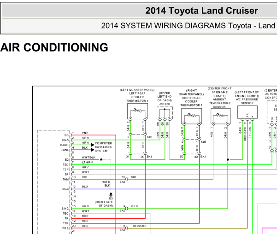277x234 pixels.
Task: Select the ambient temperature sensor thermistor symbol
Action: pos(220,116)
